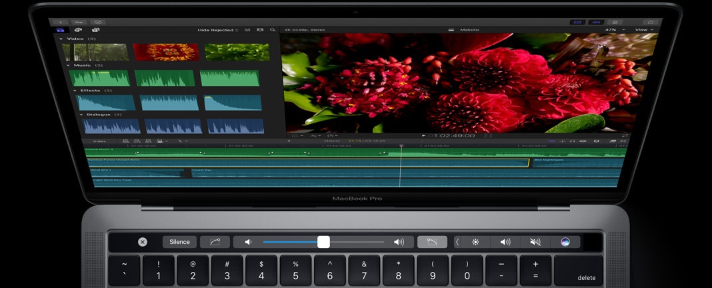Click append clip edit icon in timeline toolbar

[147, 141]
